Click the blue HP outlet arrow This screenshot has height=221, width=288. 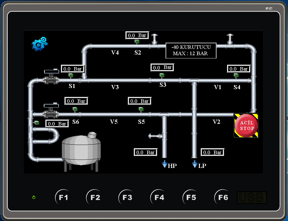(x=164, y=164)
